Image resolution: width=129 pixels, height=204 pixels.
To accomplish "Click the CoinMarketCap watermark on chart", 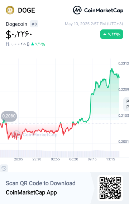I will (35, 134).
